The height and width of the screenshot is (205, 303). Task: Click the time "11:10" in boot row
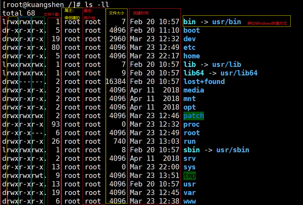point(169,30)
